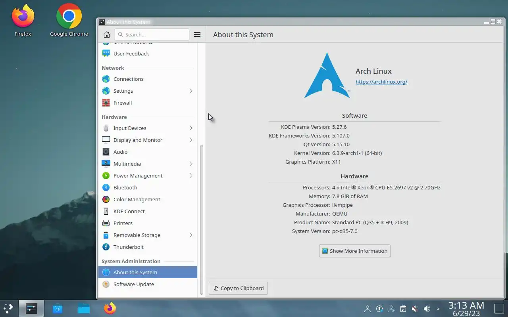Click the Memory value 7.8 GiB of RAM

point(350,196)
